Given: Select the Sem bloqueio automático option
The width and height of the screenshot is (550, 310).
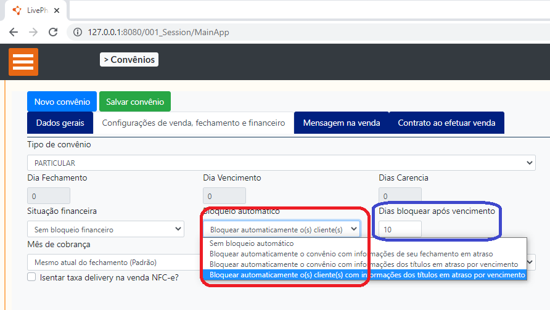Looking at the screenshot, I should pyautogui.click(x=252, y=243).
